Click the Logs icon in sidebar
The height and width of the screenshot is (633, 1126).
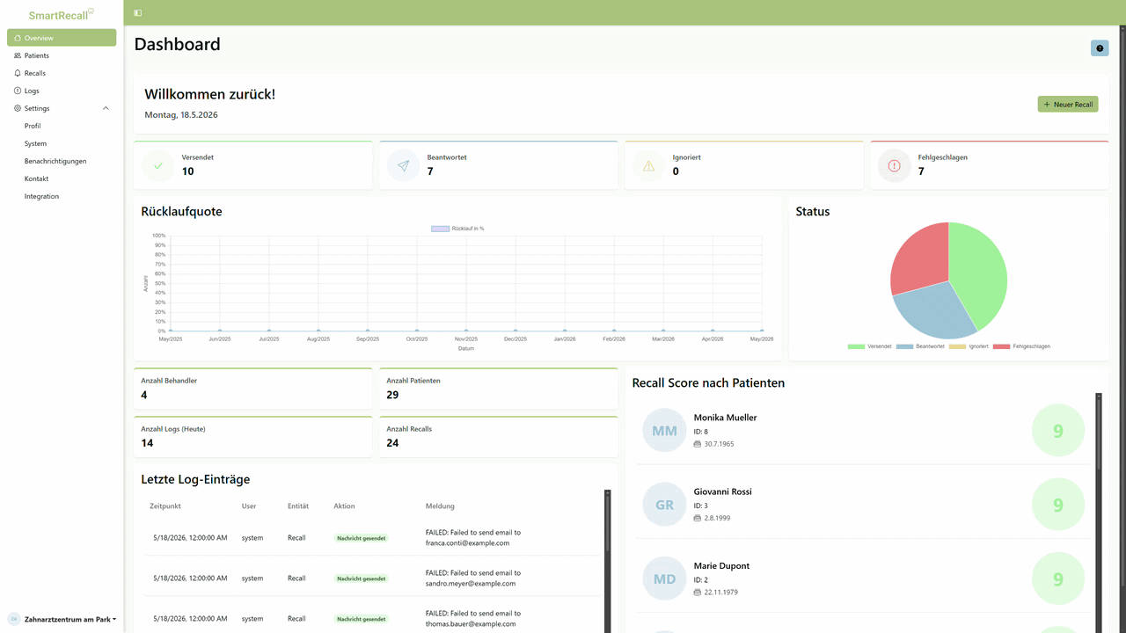click(18, 91)
